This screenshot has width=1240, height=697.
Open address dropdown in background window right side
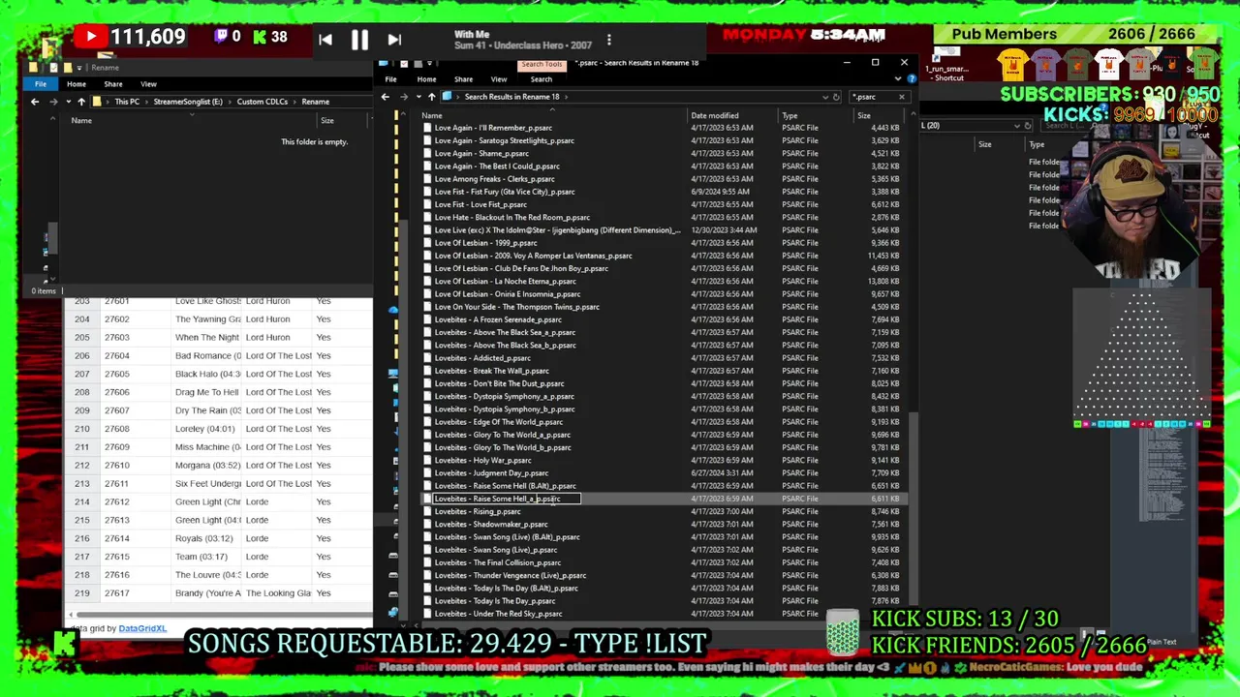[1016, 126]
